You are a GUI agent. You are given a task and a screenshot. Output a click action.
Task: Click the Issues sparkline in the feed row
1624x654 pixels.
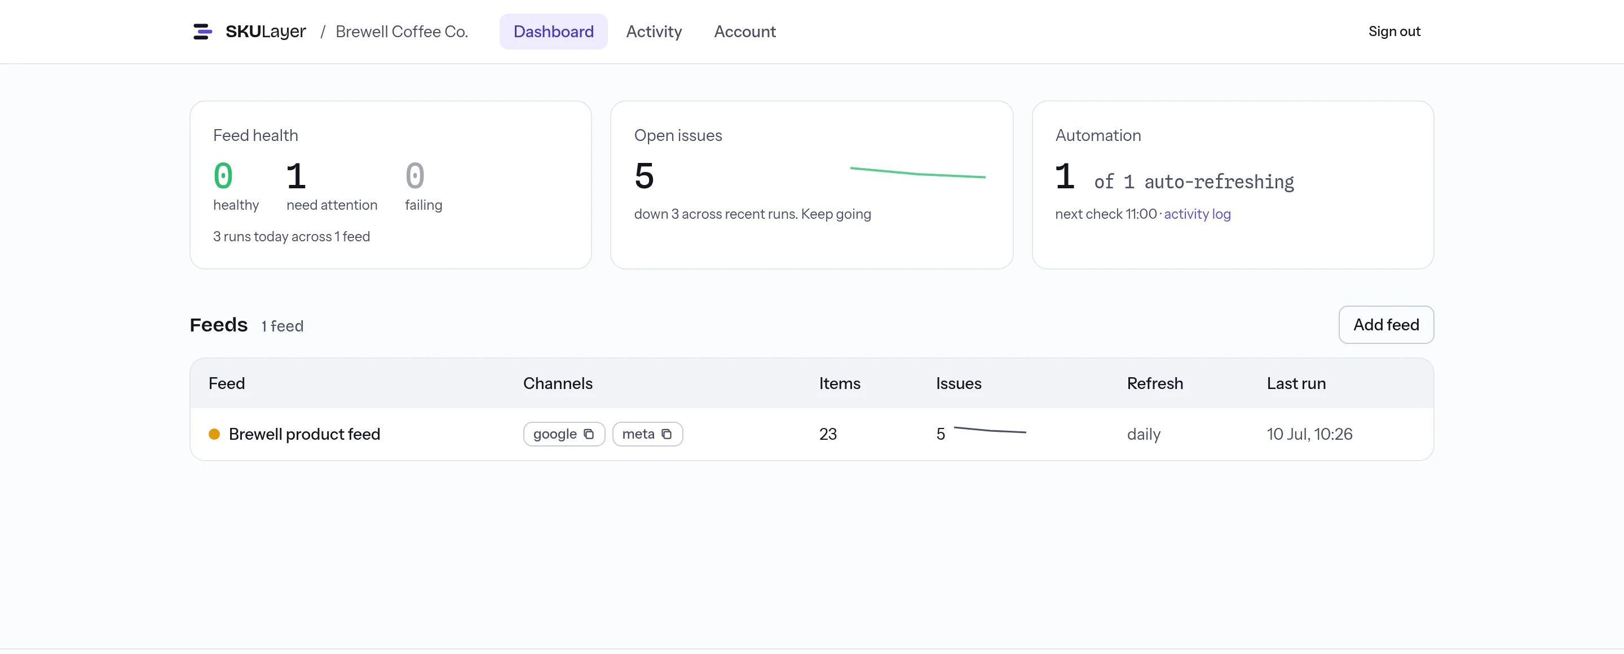(x=990, y=430)
